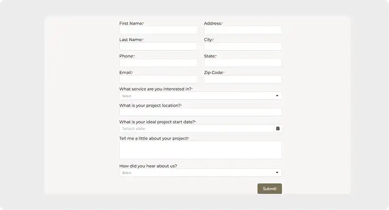This screenshot has height=210, width=389.
Task: Expand the "How did you hear about us?" arrow
Action: coord(277,173)
